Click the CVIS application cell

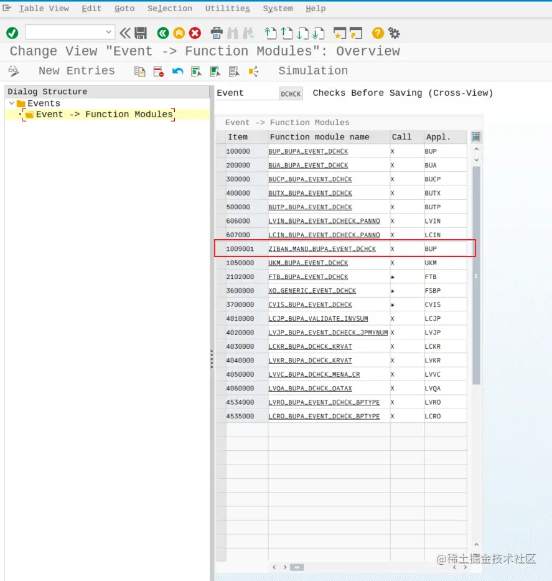[x=446, y=305]
